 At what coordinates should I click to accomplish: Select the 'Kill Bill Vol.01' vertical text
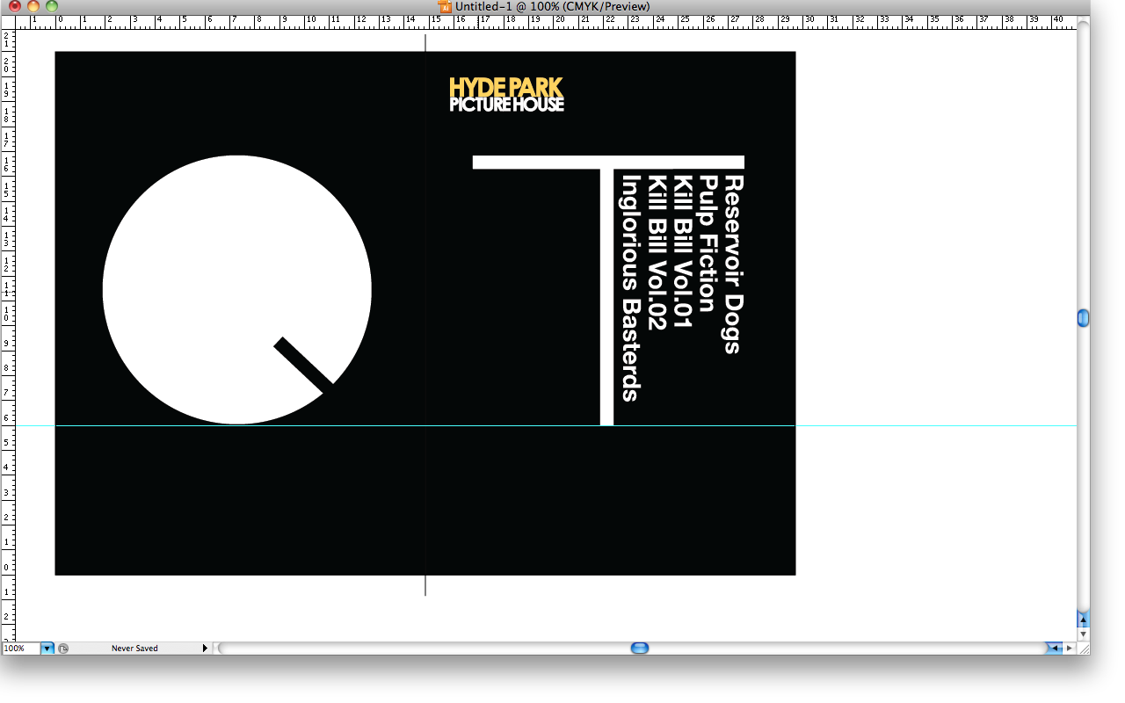(x=683, y=251)
